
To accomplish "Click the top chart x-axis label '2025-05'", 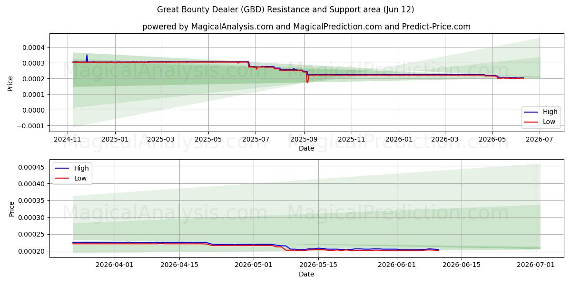I will pos(208,140).
